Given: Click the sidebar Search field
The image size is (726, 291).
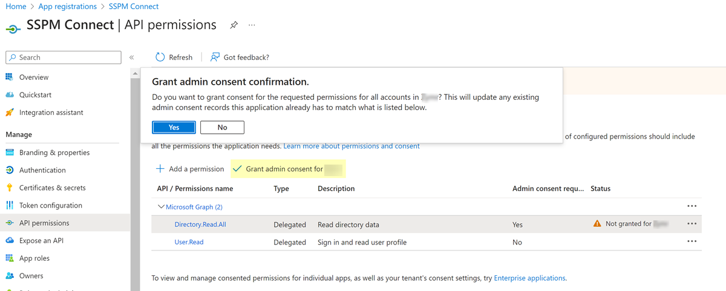Looking at the screenshot, I should click(x=64, y=57).
